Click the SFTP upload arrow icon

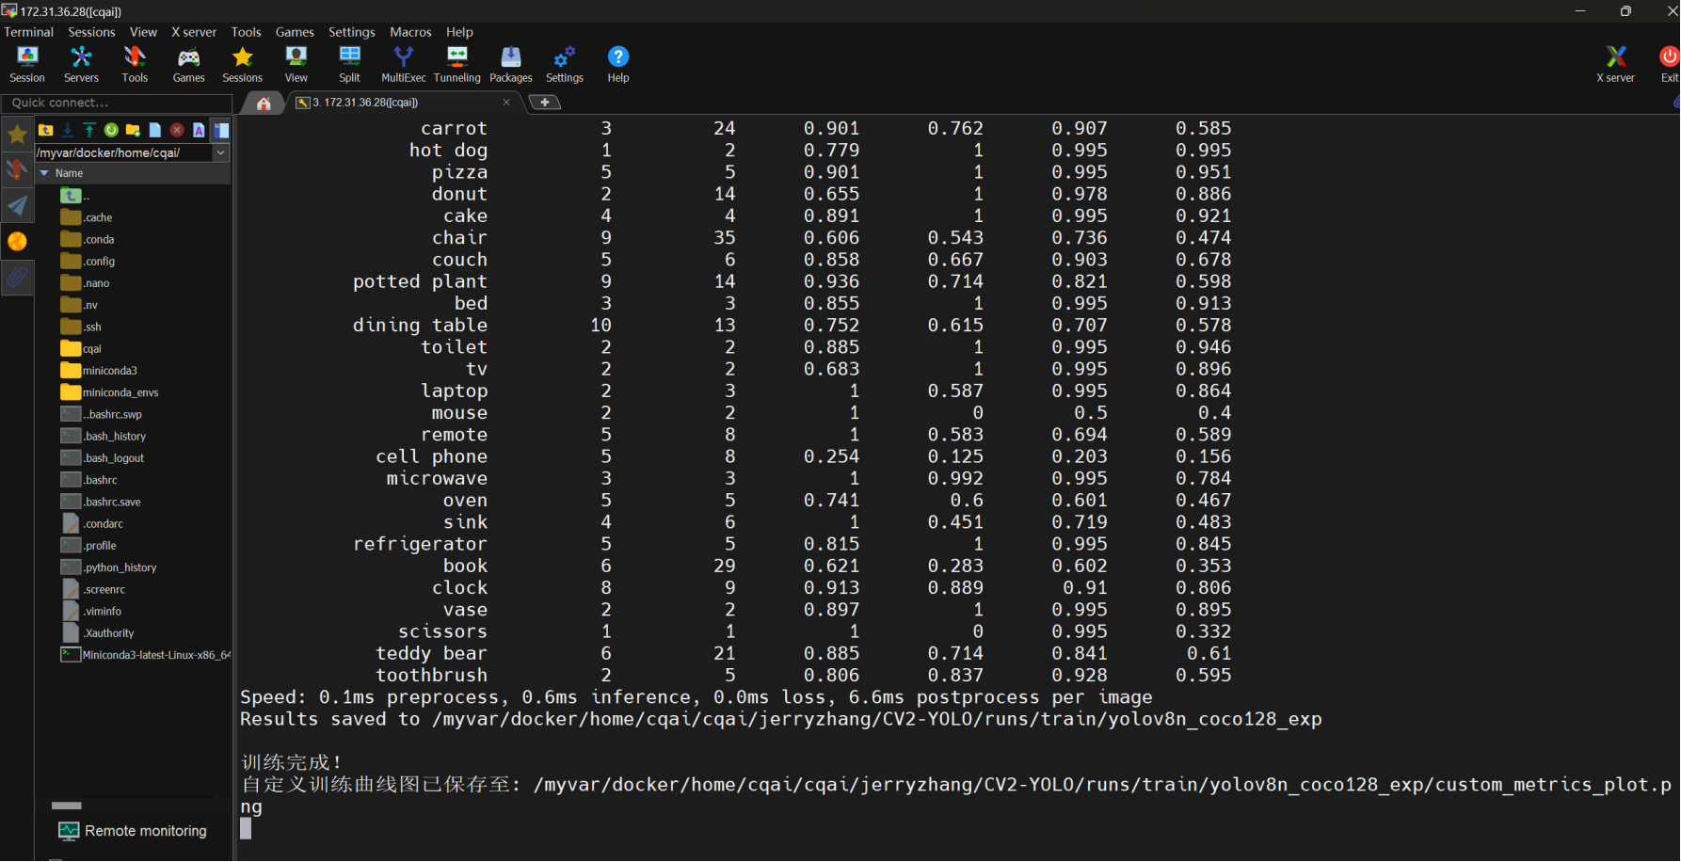tap(89, 130)
